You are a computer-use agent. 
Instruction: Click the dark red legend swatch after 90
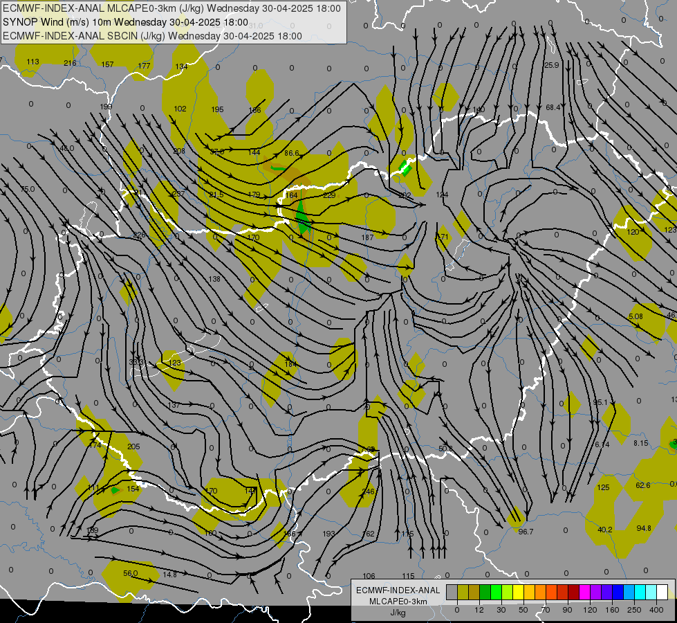[574, 592]
